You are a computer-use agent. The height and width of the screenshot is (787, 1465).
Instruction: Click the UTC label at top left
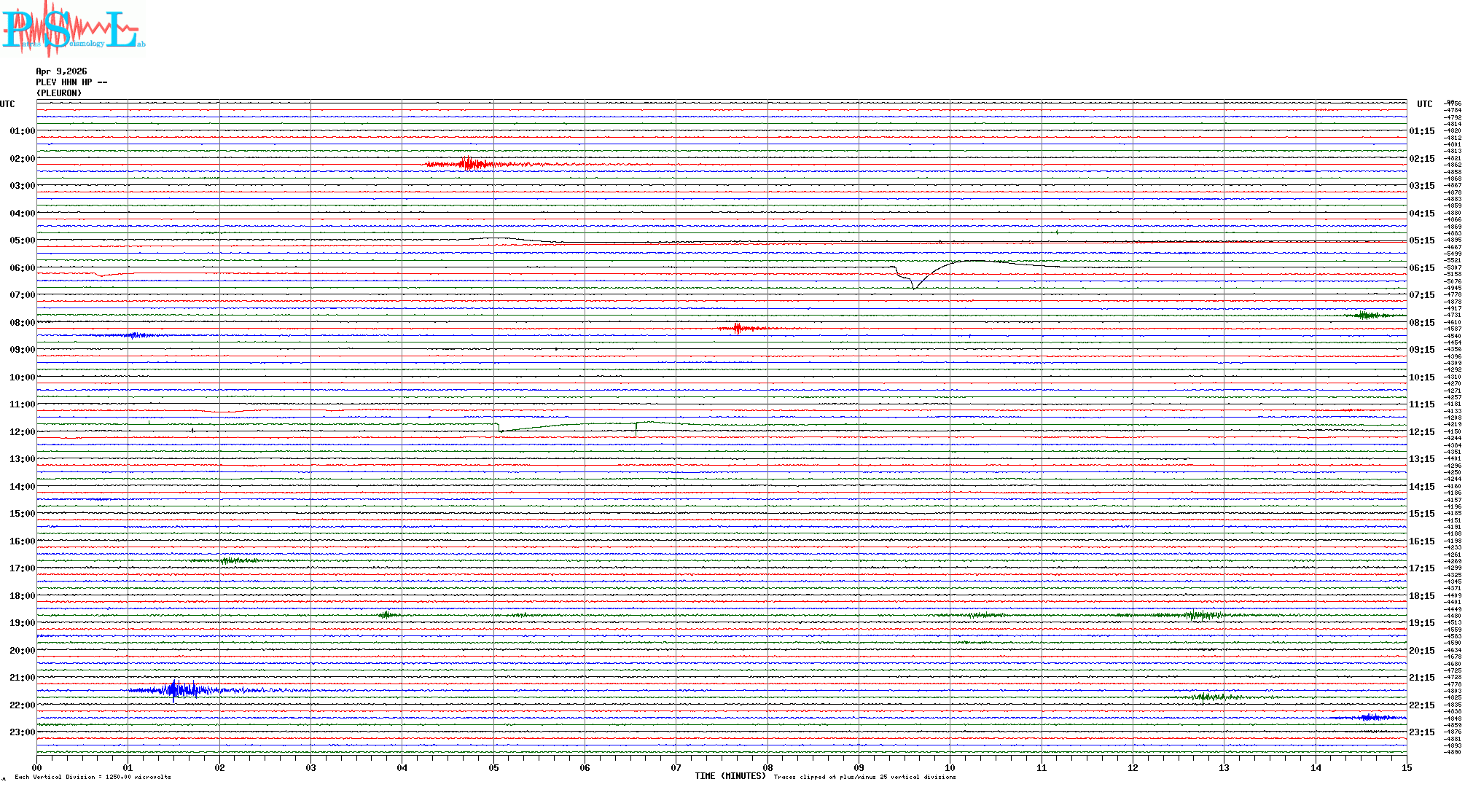7,104
